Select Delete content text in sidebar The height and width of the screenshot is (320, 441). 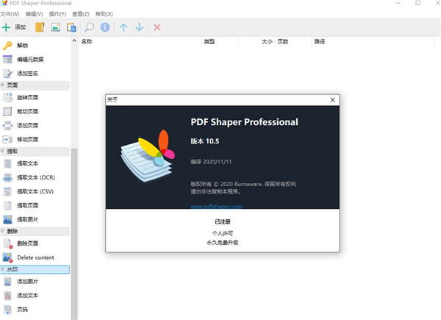(x=36, y=257)
